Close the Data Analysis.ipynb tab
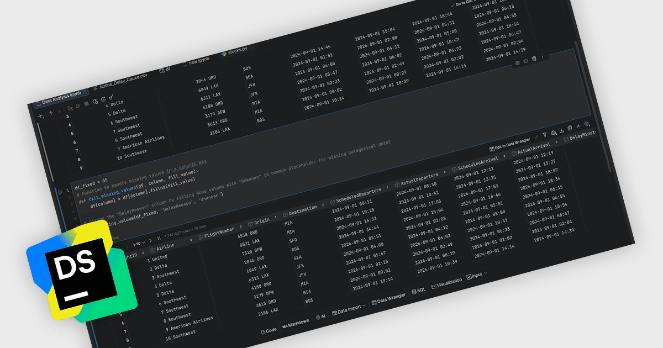This screenshot has height=348, width=663. tap(85, 91)
